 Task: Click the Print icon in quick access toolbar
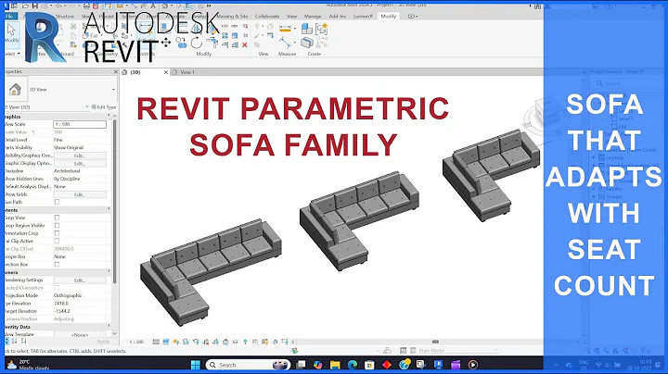(87, 6)
